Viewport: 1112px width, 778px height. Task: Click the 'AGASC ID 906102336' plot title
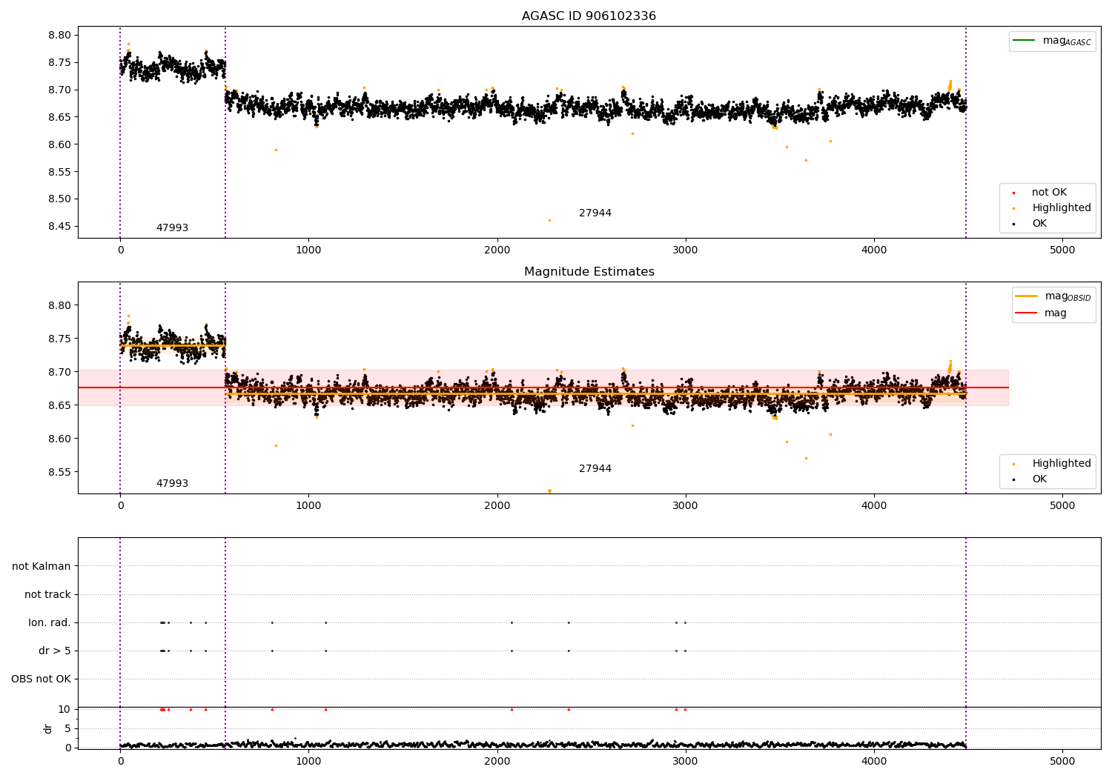click(x=589, y=16)
